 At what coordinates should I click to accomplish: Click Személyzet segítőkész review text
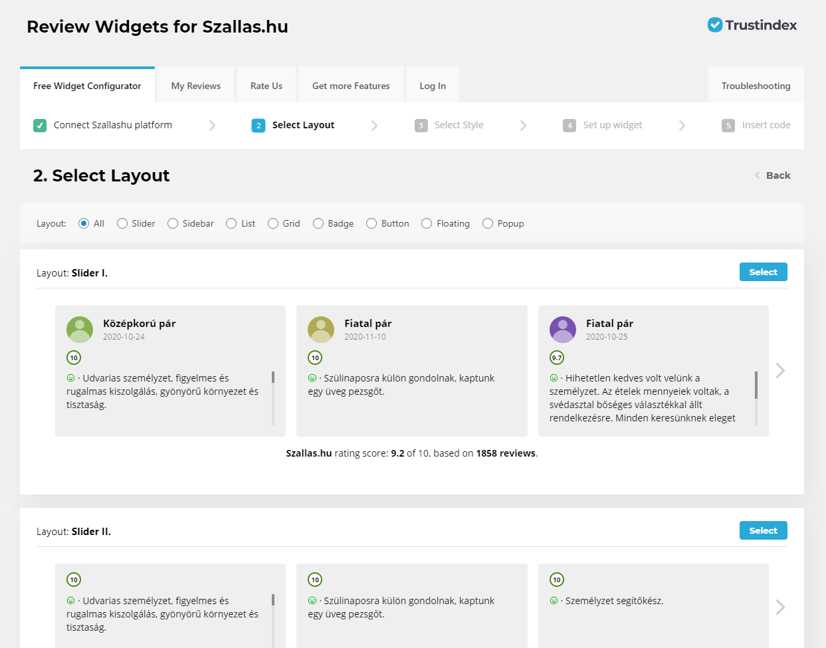614,601
